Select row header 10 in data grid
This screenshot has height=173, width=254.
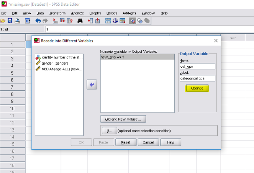(13, 108)
